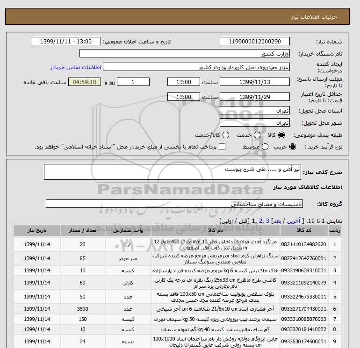This screenshot has width=360, height=348.
Task: Click the ردیف column header
Action: (334, 231)
